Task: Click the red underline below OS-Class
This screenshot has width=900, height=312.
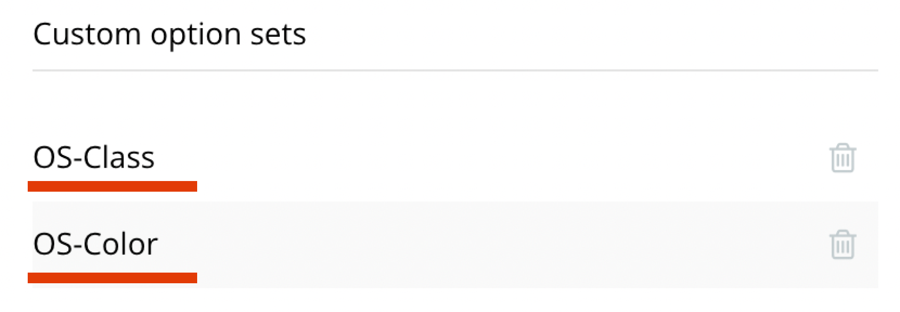Action: point(112,186)
